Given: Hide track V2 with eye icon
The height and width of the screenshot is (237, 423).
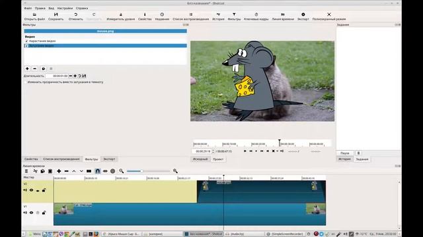Looking at the screenshot, I should pos(31,190).
